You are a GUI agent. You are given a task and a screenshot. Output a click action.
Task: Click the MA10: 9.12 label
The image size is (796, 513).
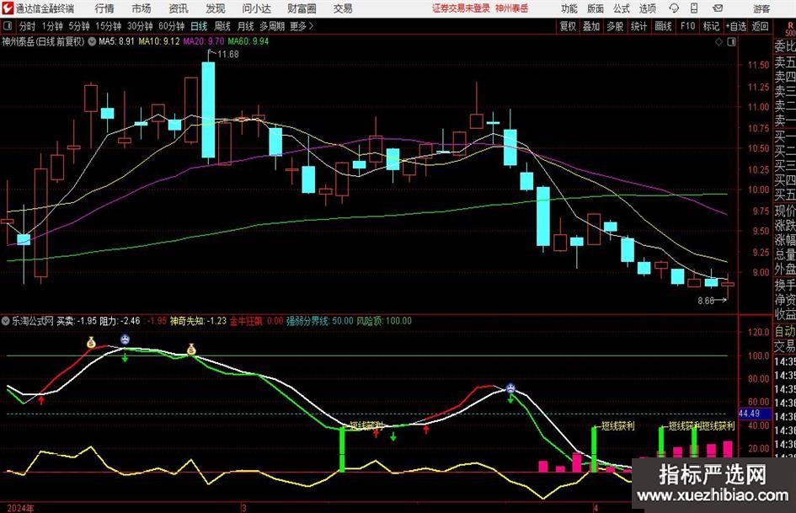tap(159, 41)
